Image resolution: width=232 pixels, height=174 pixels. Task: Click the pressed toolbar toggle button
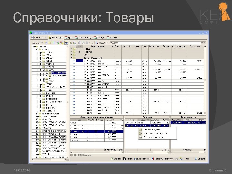(x=66, y=43)
